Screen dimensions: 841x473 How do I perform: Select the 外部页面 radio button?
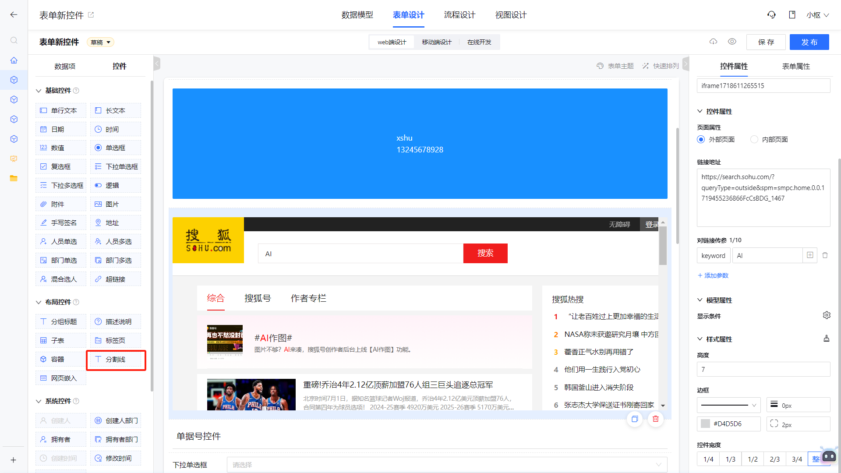[x=701, y=140]
